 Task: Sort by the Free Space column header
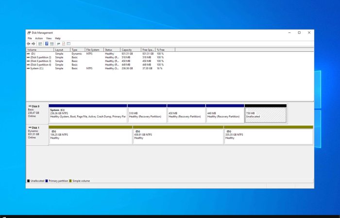click(x=148, y=50)
